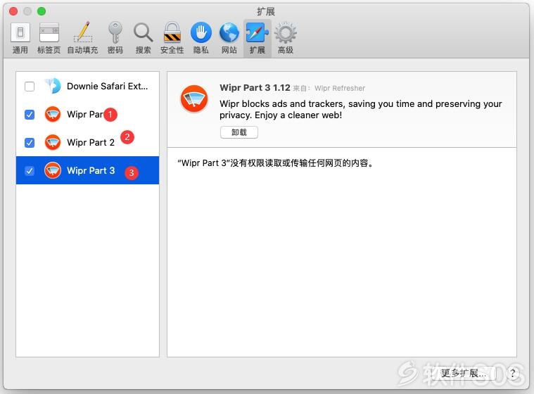Select the Wipr Part 2 row text
534x394 pixels.
pyautogui.click(x=91, y=142)
